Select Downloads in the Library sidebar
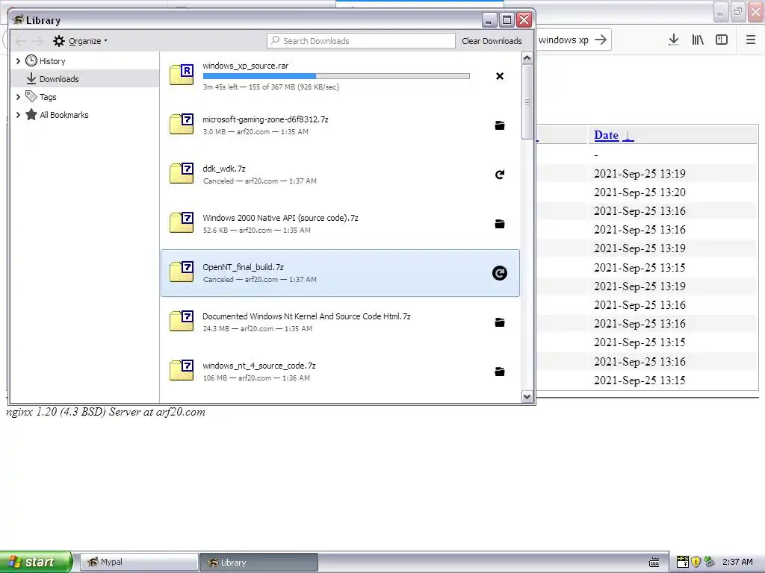765x573 pixels. point(85,78)
